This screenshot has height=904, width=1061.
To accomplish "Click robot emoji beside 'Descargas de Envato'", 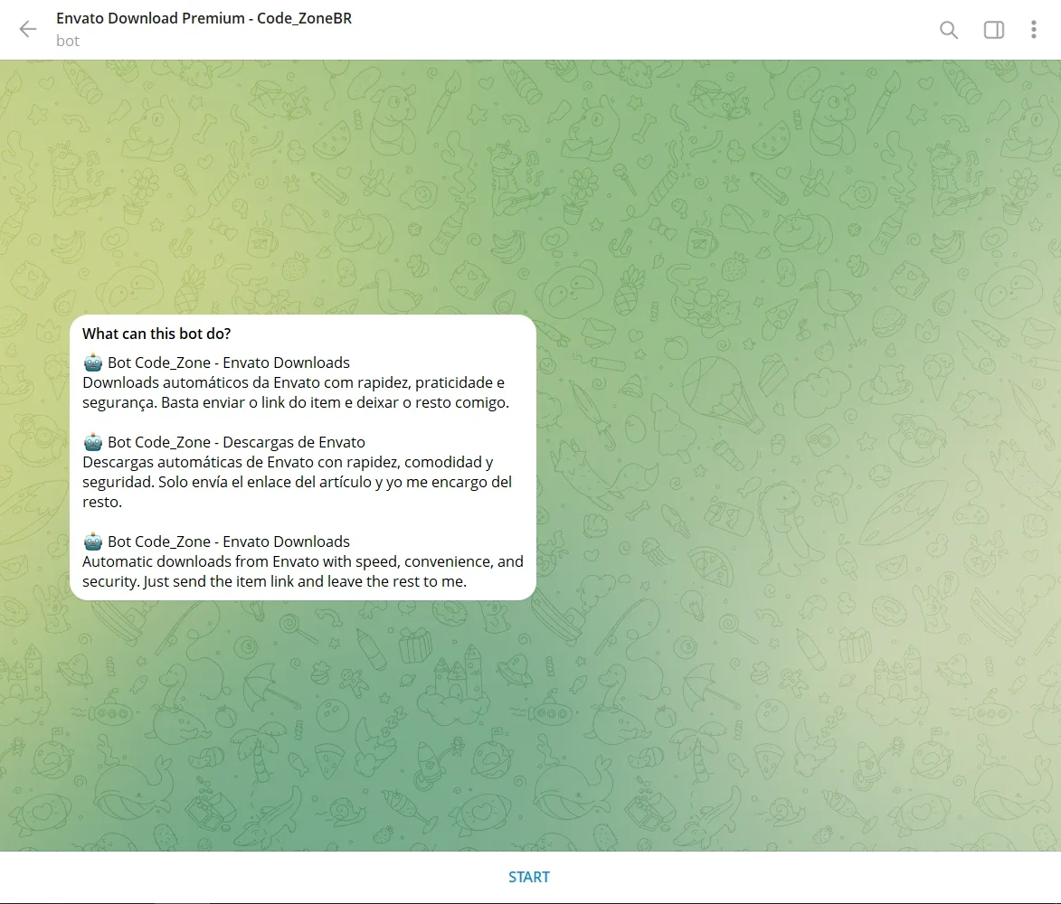I will (92, 442).
